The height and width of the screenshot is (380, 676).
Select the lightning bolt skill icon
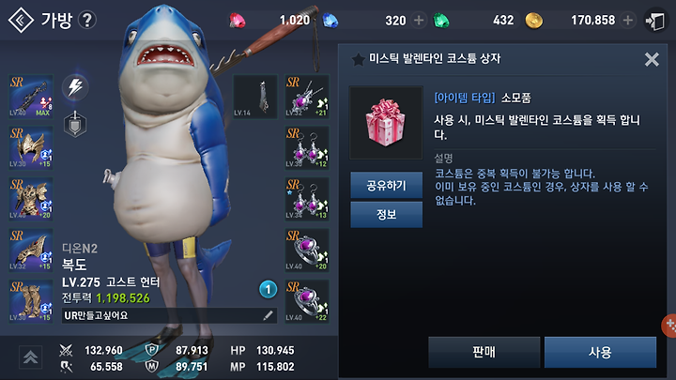coord(75,87)
